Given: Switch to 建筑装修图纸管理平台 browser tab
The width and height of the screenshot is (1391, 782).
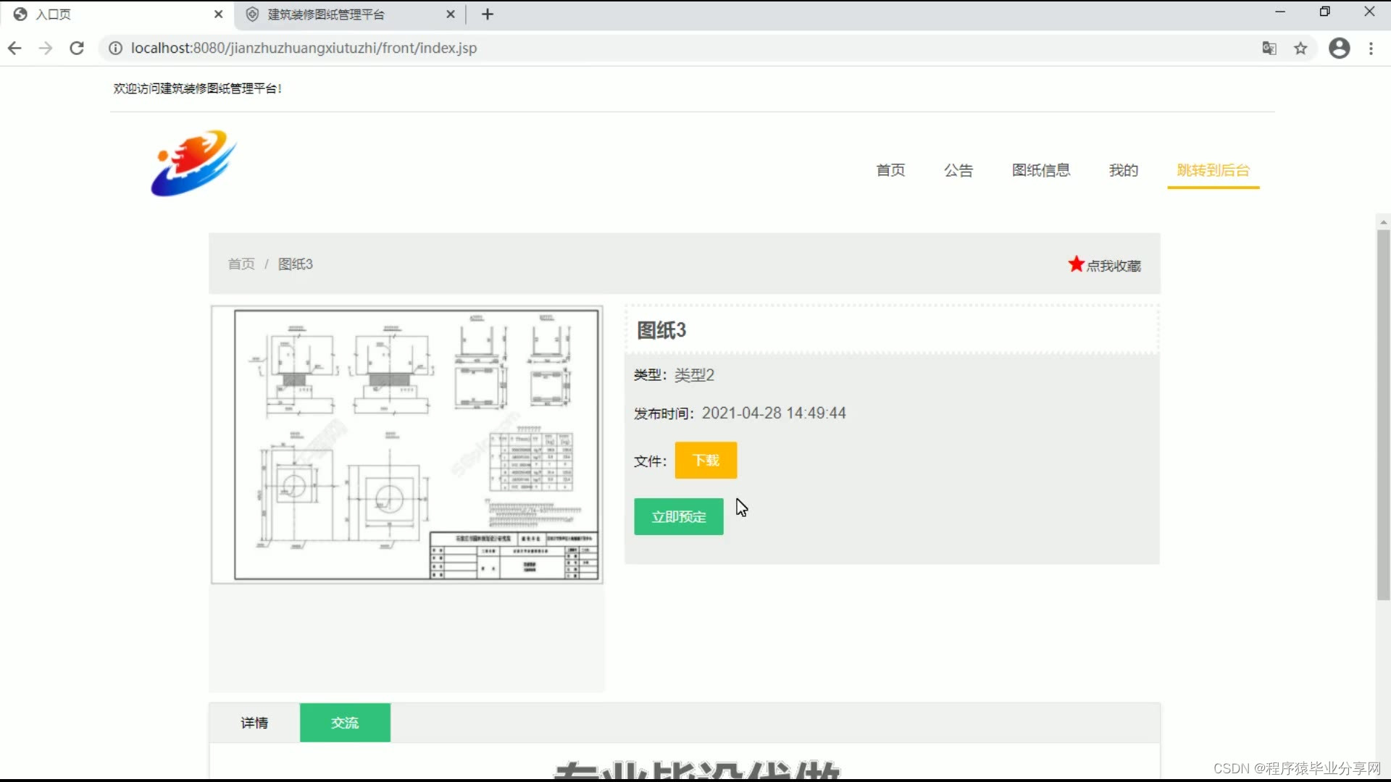Looking at the screenshot, I should [326, 14].
